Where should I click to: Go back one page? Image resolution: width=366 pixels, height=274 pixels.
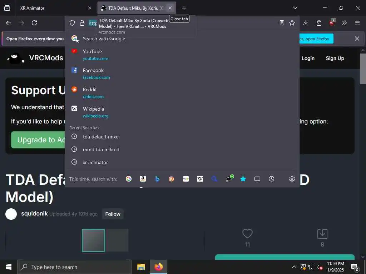[x=9, y=23]
